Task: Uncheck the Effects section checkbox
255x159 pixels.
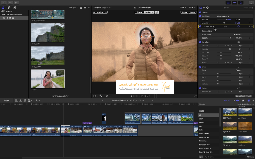Action: [200, 12]
